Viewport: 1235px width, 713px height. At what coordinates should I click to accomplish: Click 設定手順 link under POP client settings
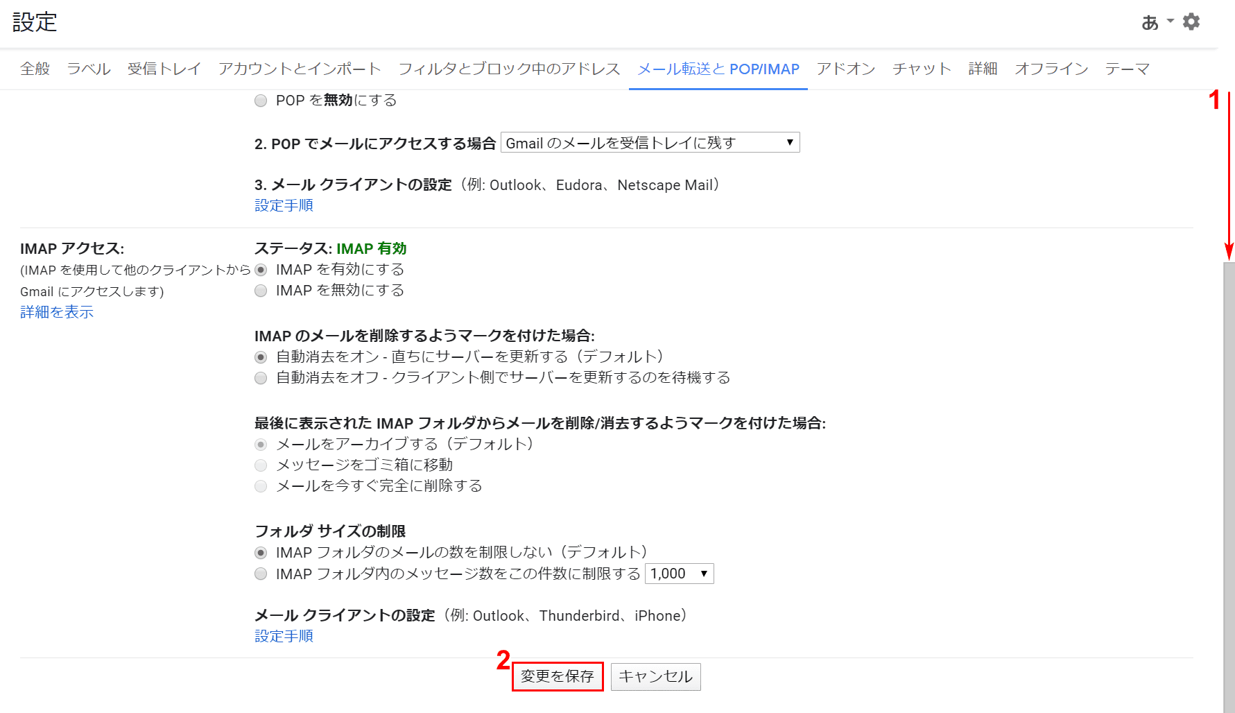284,205
